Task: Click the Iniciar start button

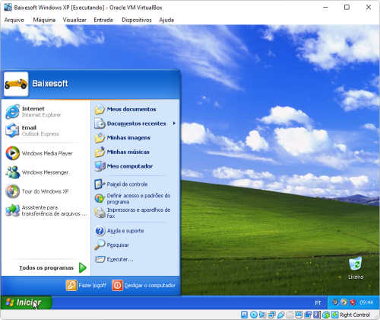Action: (x=27, y=302)
